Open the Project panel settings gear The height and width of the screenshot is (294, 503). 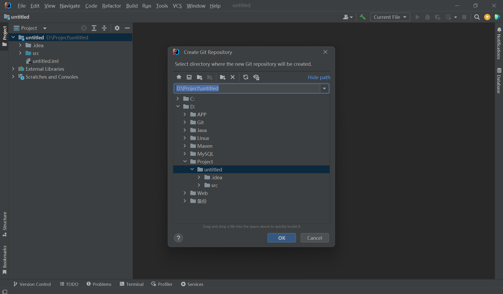(x=117, y=28)
